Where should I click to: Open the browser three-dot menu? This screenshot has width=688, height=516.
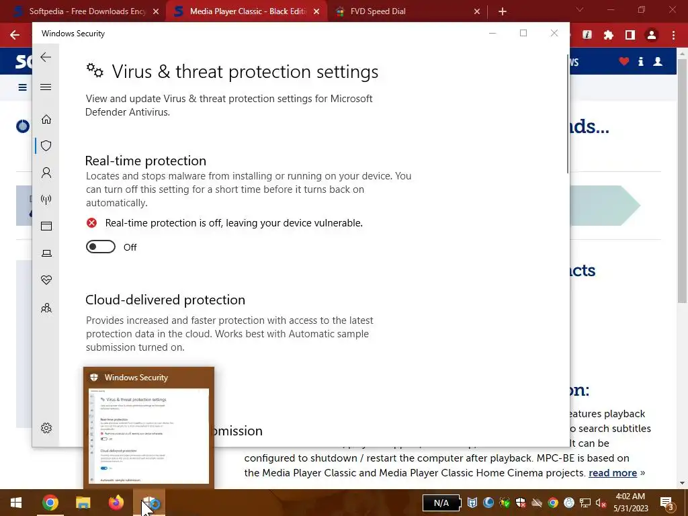pos(673,35)
